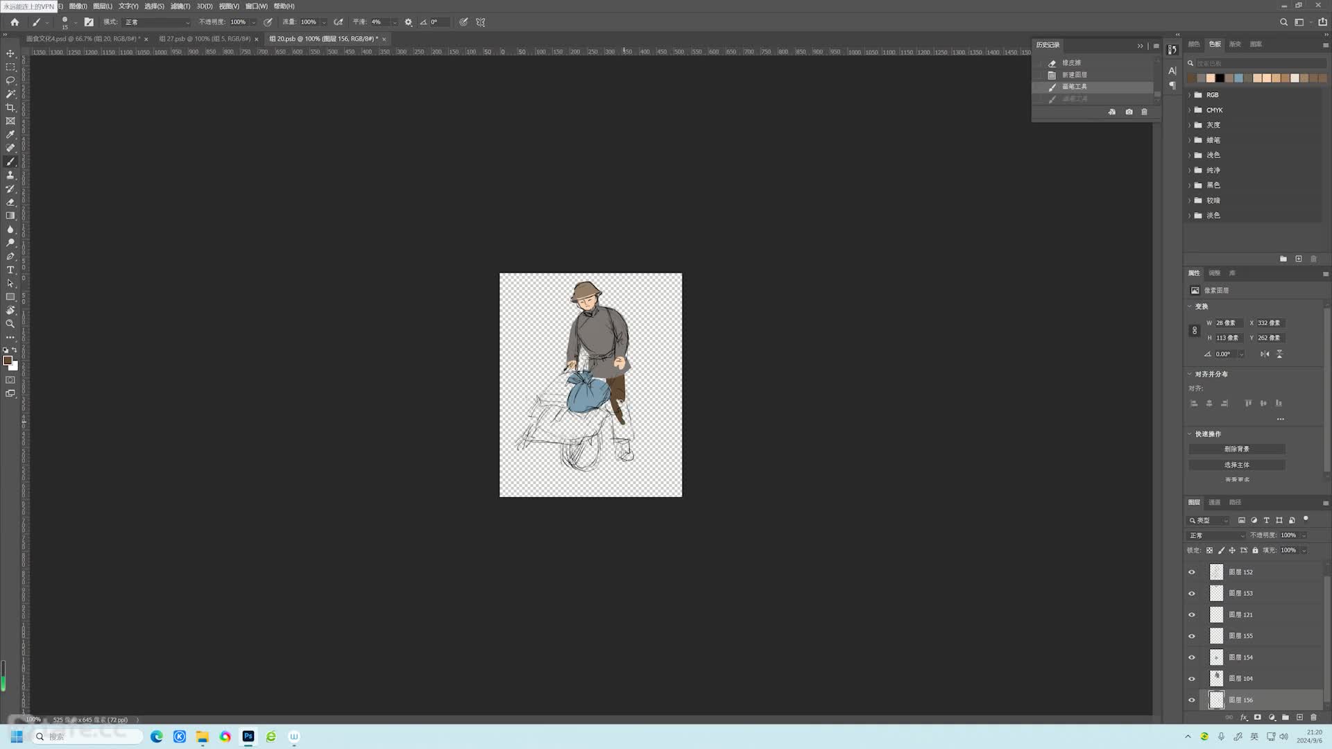
Task: Select the Lasso tool
Action: [10, 80]
